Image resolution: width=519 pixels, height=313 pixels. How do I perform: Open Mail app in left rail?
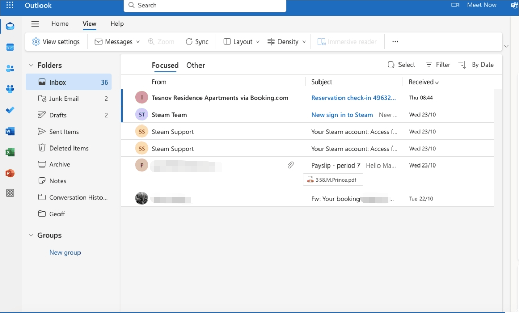(10, 26)
